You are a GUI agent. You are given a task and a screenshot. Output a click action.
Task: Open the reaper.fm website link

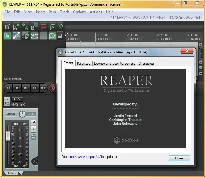click(84, 157)
